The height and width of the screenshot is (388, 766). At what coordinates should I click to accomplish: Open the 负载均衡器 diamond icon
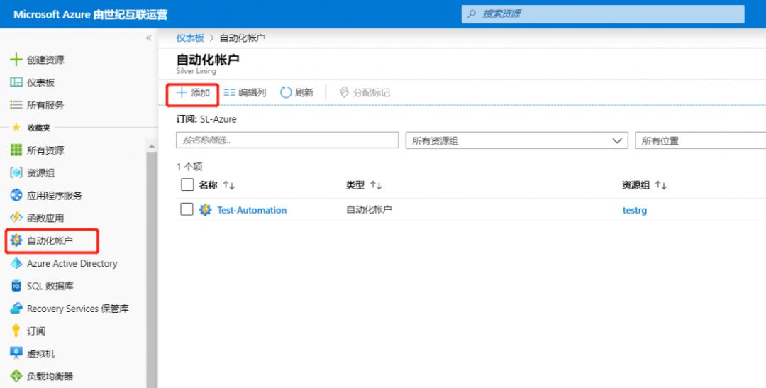(x=16, y=376)
